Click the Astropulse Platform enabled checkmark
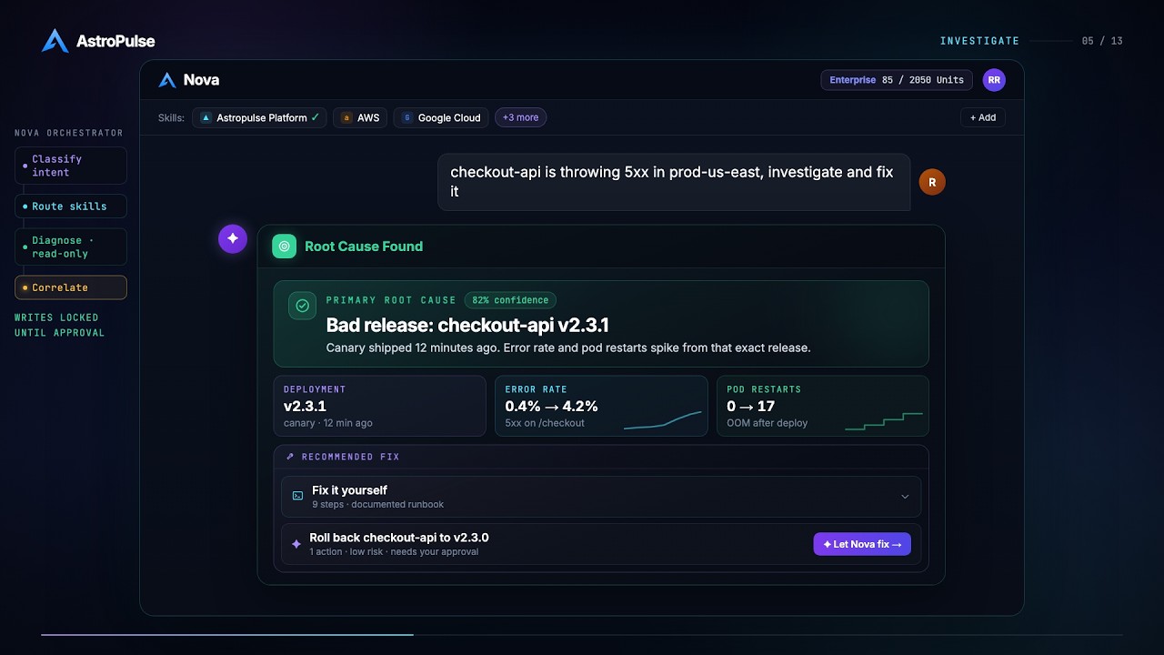The image size is (1164, 655). [x=315, y=117]
